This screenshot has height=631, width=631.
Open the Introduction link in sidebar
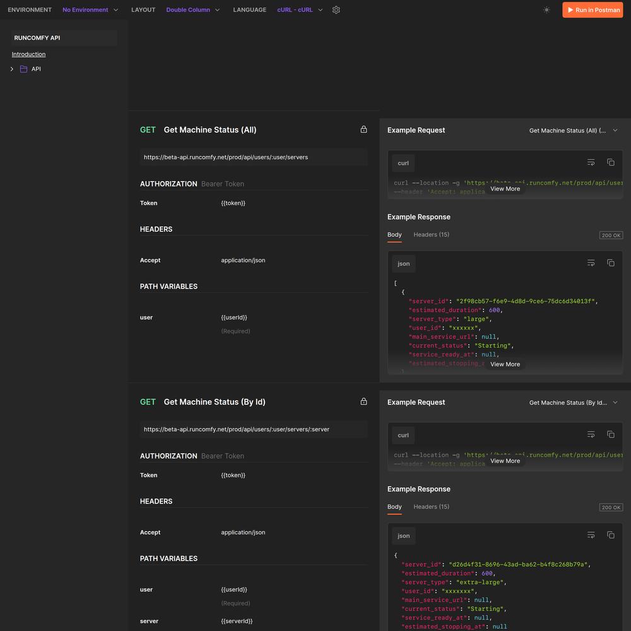coord(28,54)
